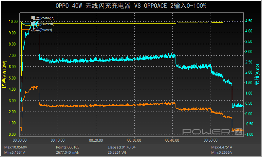Click the Max:10.0560V readout

pos(16,147)
